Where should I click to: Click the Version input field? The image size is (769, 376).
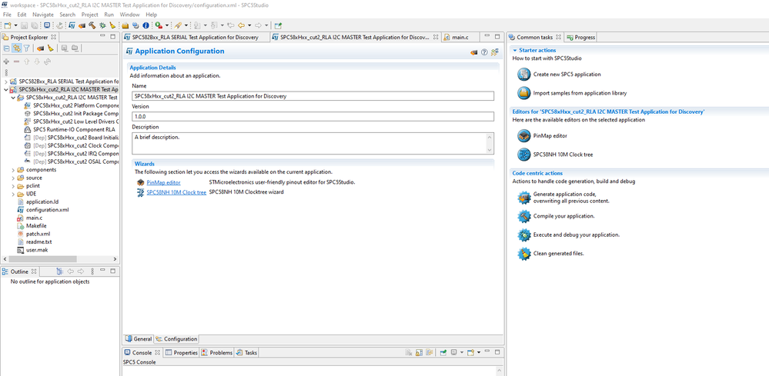[x=313, y=117]
